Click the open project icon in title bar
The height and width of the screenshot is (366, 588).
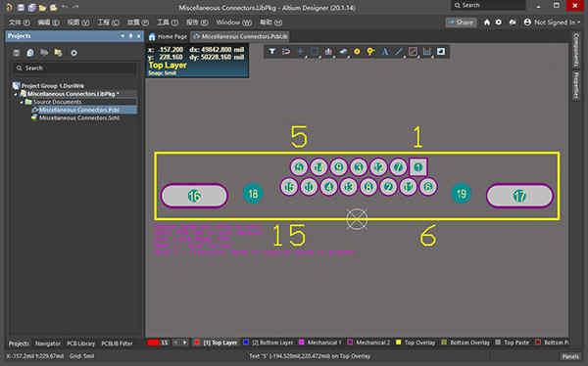point(53,7)
